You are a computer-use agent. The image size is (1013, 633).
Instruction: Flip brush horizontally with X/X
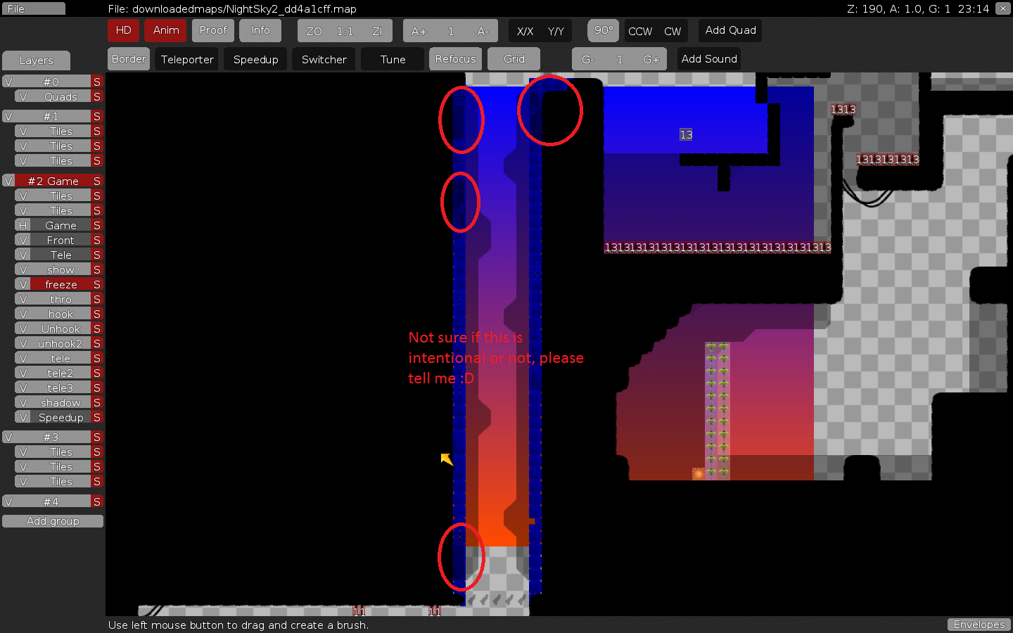pos(525,31)
